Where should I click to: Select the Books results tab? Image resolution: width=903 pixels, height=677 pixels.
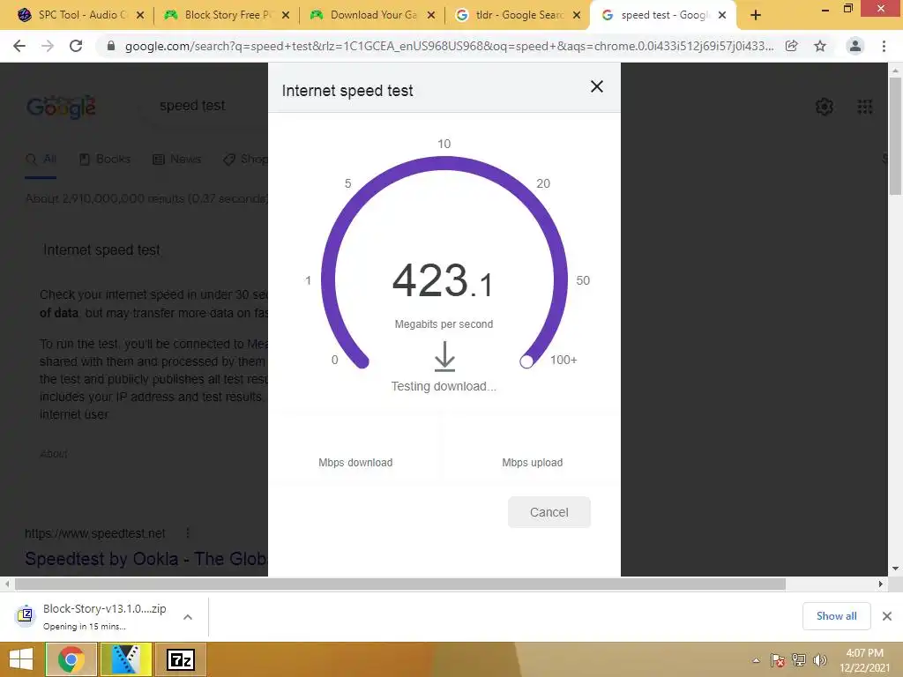pyautogui.click(x=105, y=159)
